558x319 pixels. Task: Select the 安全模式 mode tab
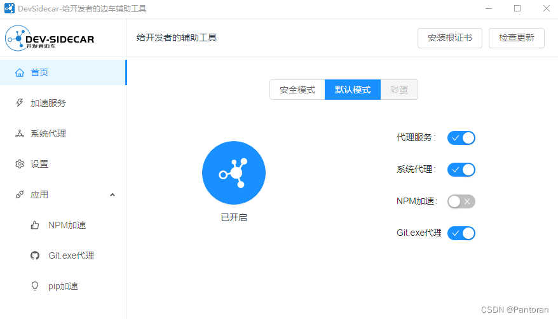[x=297, y=90]
